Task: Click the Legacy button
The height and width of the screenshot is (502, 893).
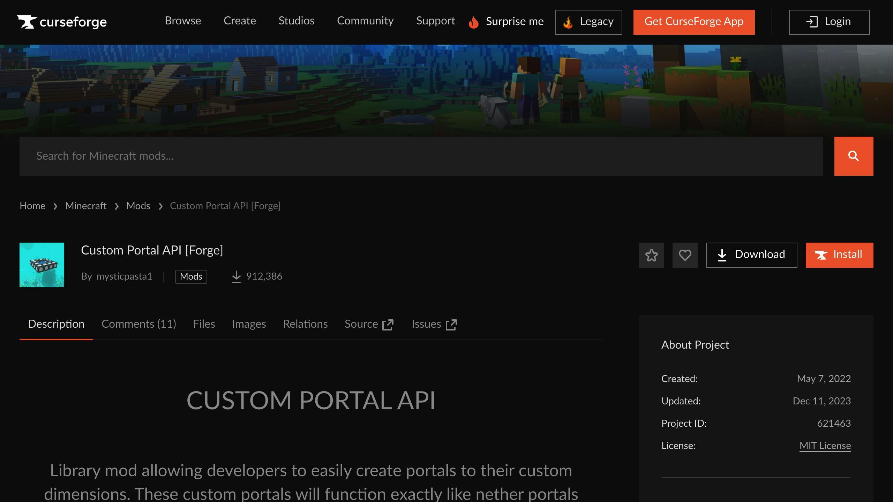Action: [x=589, y=22]
